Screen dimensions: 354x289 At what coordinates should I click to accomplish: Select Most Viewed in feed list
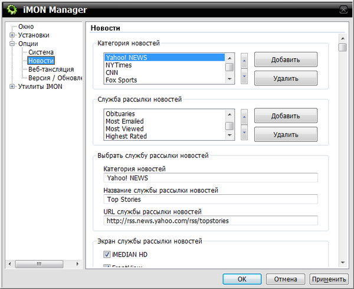coord(165,129)
